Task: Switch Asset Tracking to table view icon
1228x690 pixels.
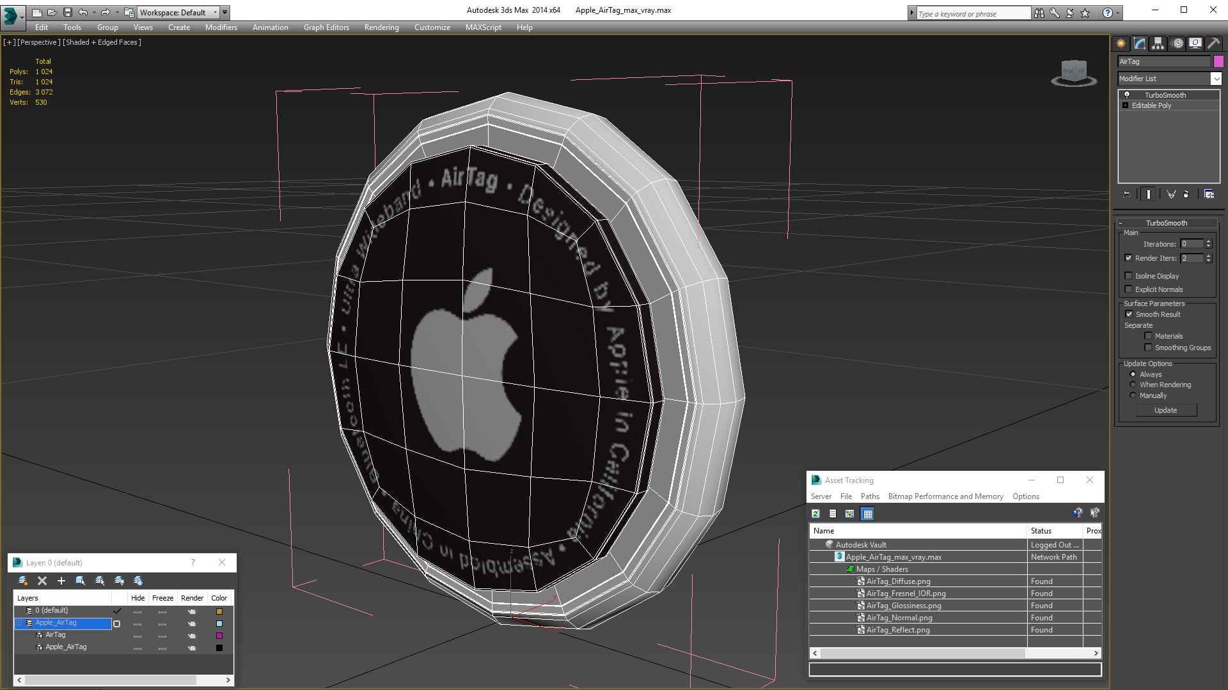Action: [867, 514]
